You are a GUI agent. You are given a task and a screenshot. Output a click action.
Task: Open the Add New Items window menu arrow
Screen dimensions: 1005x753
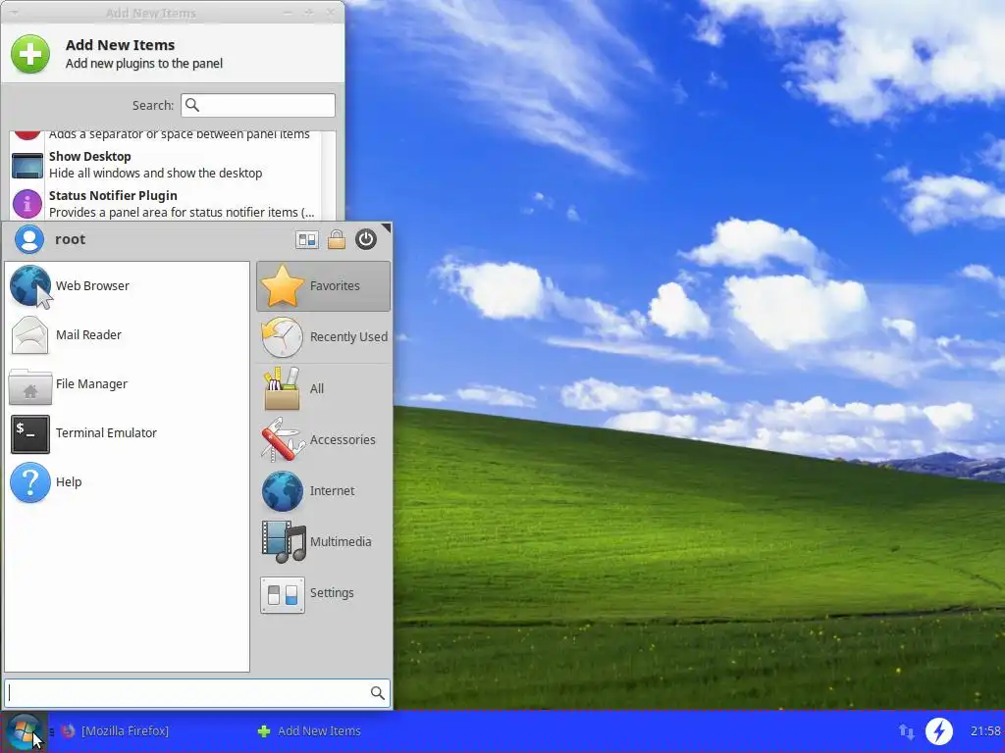point(14,12)
